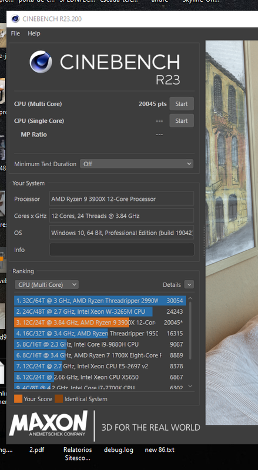Click the rendered scene preview image
Viewport: 258px width, 470px height.
[x=232, y=232]
